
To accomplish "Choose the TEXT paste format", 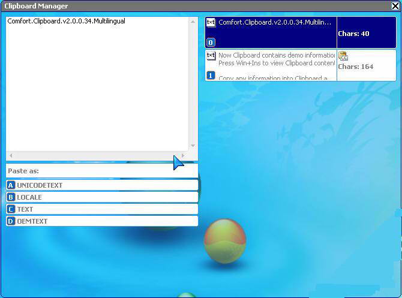I will pos(102,209).
